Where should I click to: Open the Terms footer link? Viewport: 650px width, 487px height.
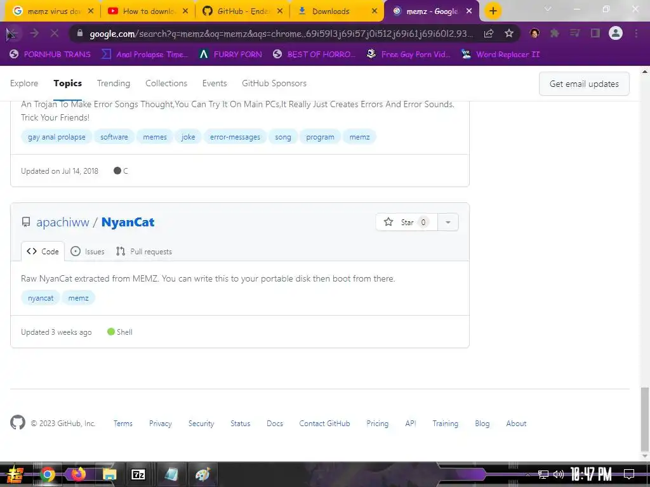pos(123,423)
